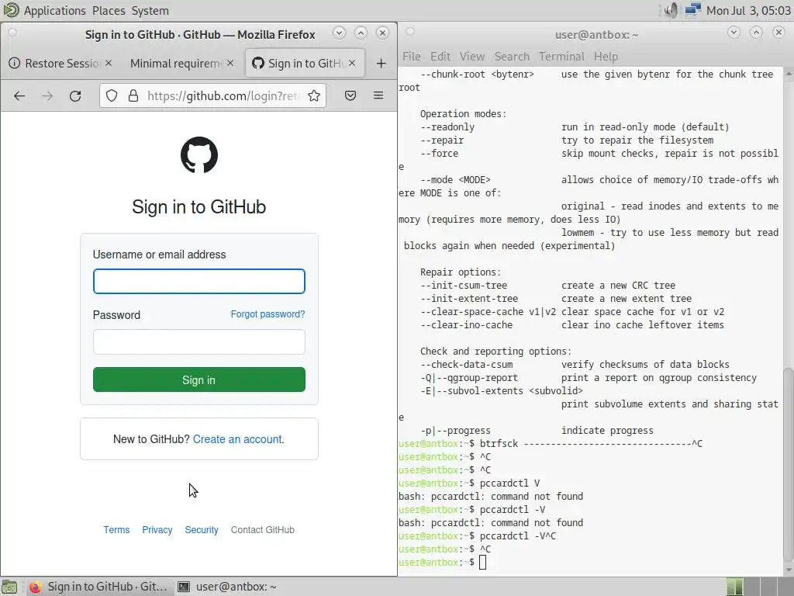Open the Firefox hamburger menu
The image size is (794, 596).
tap(378, 95)
